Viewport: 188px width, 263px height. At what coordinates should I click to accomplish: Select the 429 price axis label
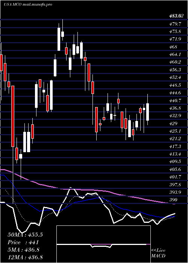(173, 124)
